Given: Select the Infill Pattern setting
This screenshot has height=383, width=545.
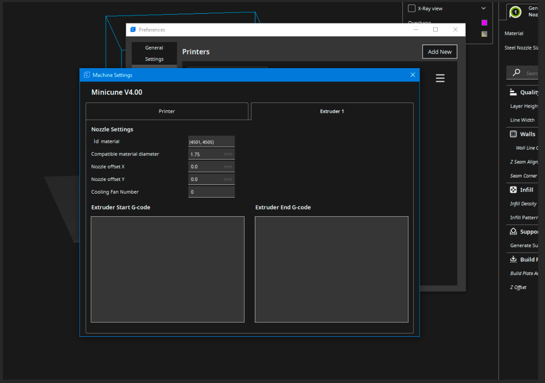Looking at the screenshot, I should pos(524,217).
